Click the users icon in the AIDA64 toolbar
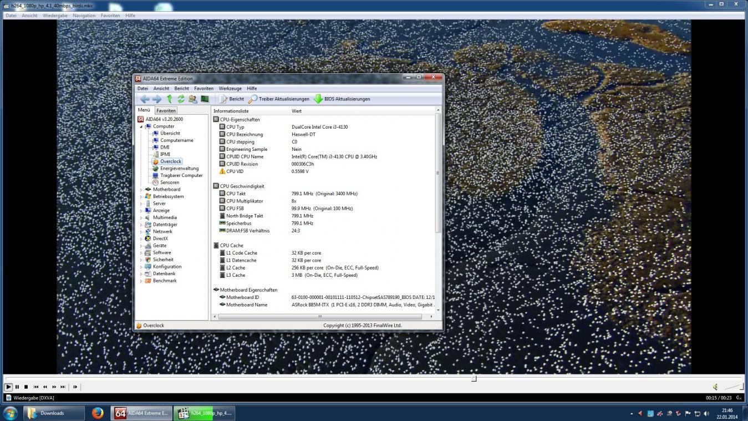 [x=192, y=99]
